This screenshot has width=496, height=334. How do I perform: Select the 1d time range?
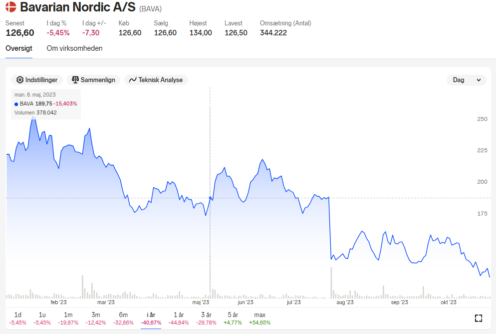coord(18,319)
